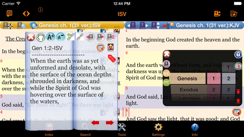This screenshot has width=244, height=137.
Task: Open the Bible version sort icon
Action: (x=217, y=14)
